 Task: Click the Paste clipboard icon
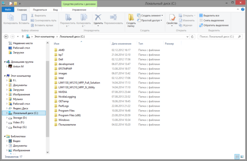(x=24, y=17)
